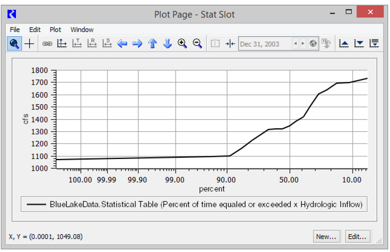Click the Edit... button
The image size is (390, 252).
[x=357, y=236]
